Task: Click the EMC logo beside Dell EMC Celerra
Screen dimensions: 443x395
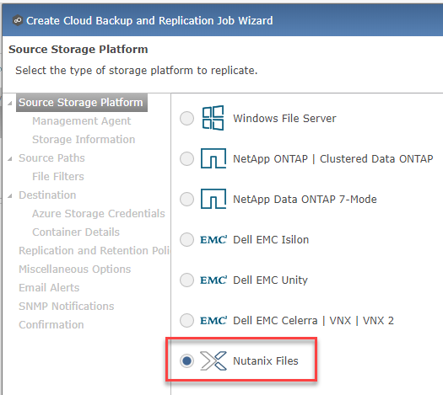Action: 213,321
